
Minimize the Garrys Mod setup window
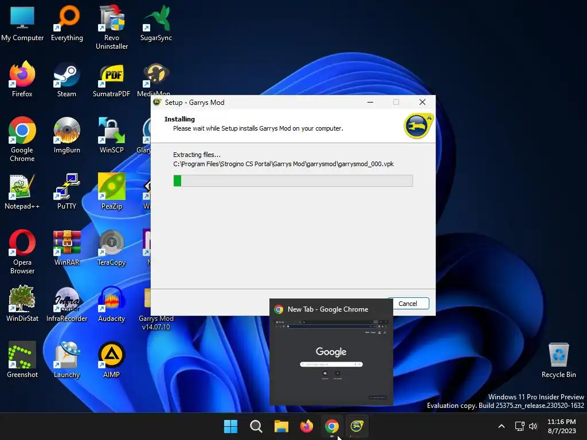370,102
